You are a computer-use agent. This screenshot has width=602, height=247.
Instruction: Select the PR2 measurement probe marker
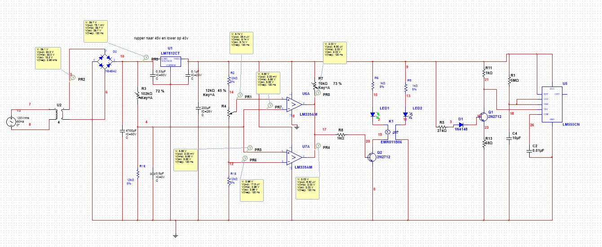tap(72, 77)
